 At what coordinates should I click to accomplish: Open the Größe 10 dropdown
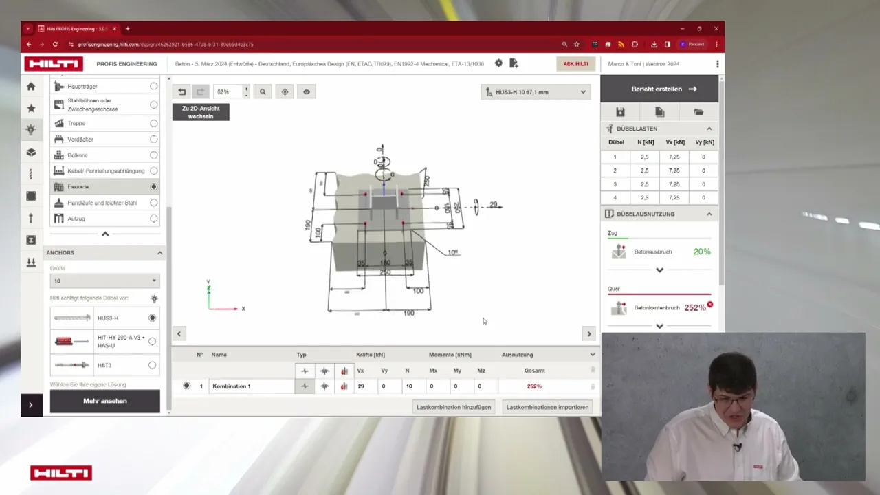105,280
